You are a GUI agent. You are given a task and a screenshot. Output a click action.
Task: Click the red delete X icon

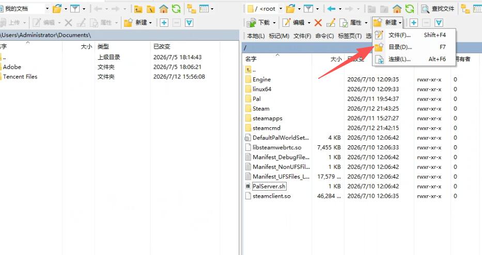pyautogui.click(x=318, y=22)
